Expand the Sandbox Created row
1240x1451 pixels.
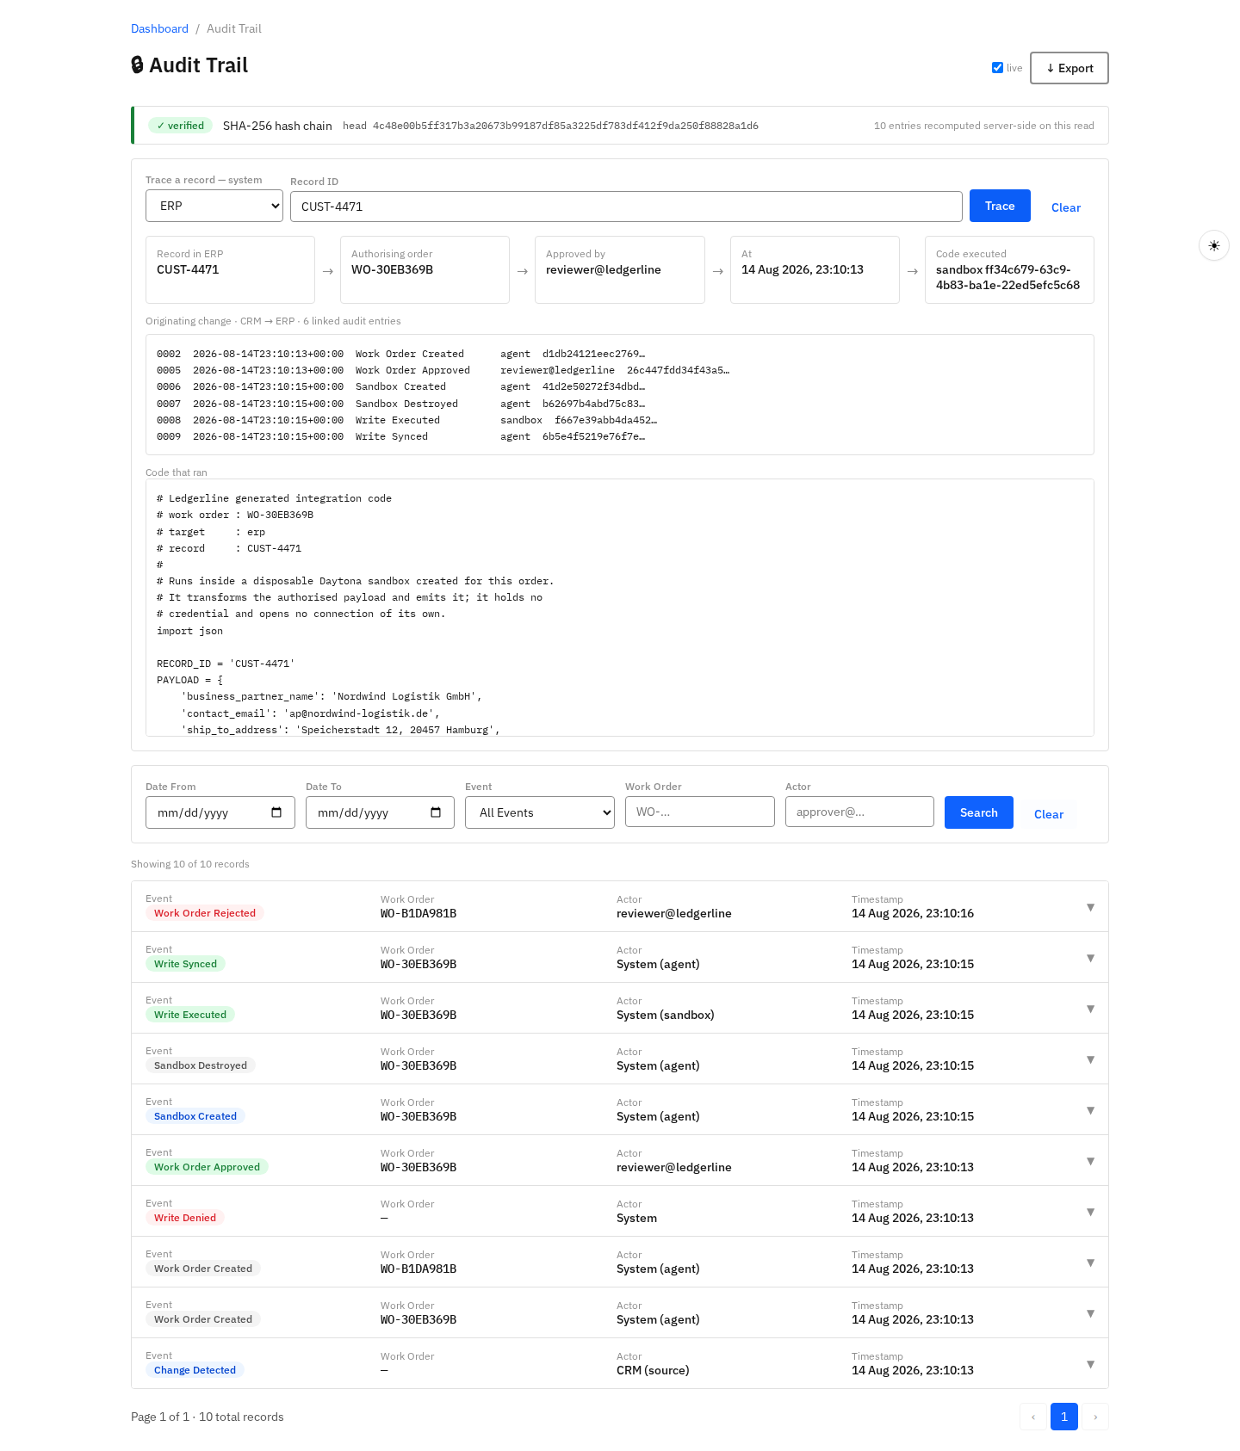click(x=620, y=1109)
